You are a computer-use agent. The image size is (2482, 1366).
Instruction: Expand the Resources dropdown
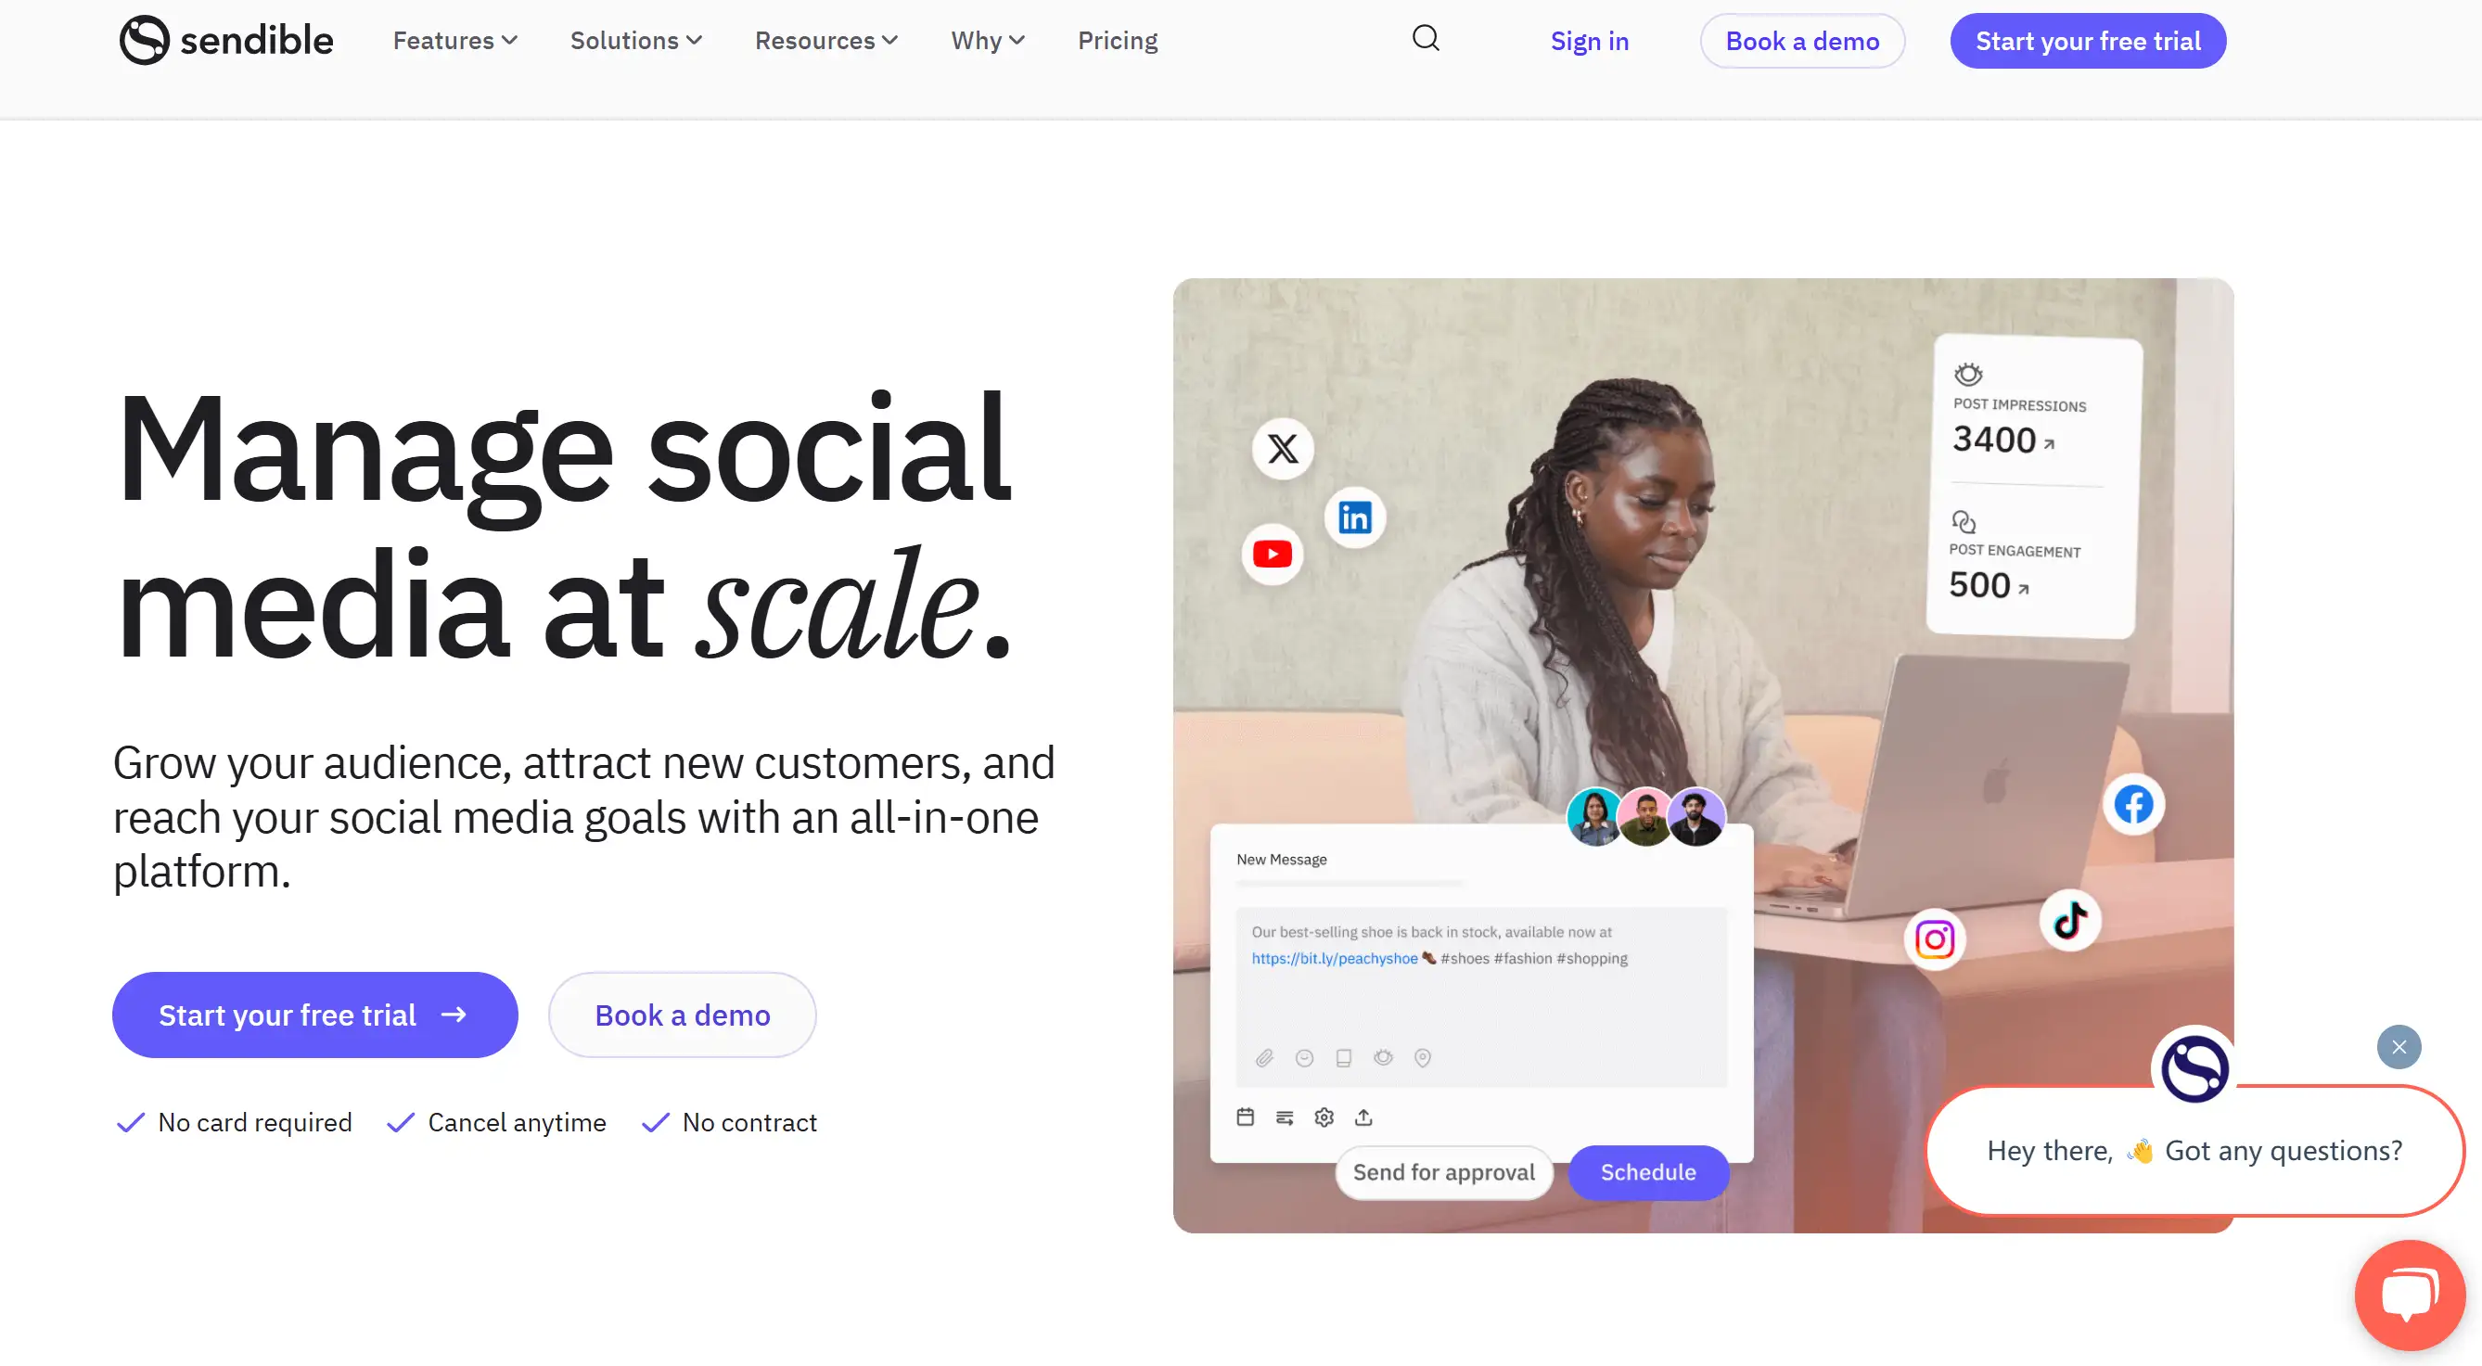[x=825, y=41]
